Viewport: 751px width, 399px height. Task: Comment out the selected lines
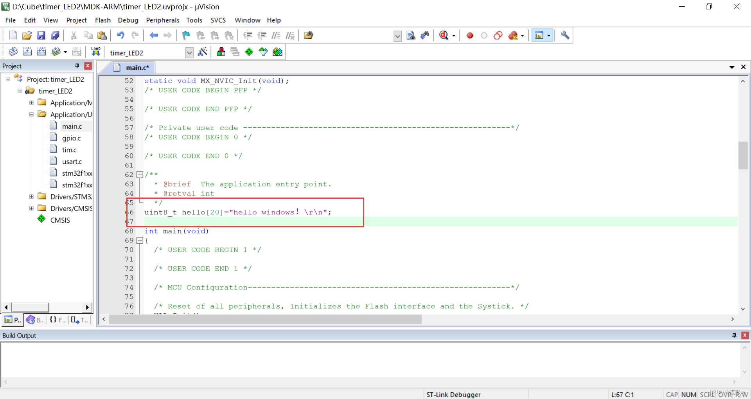coord(276,36)
